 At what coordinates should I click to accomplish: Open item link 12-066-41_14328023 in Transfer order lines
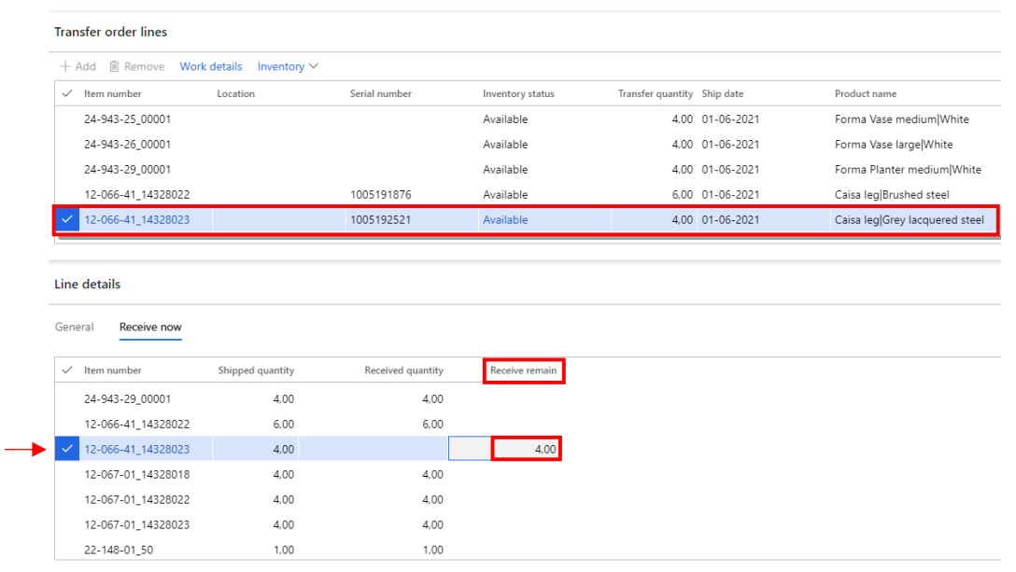pos(136,220)
